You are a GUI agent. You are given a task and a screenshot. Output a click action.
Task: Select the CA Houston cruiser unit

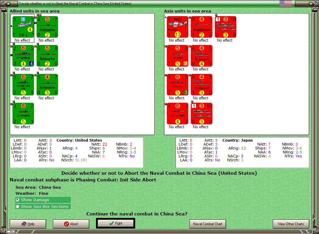pyautogui.click(x=23, y=114)
